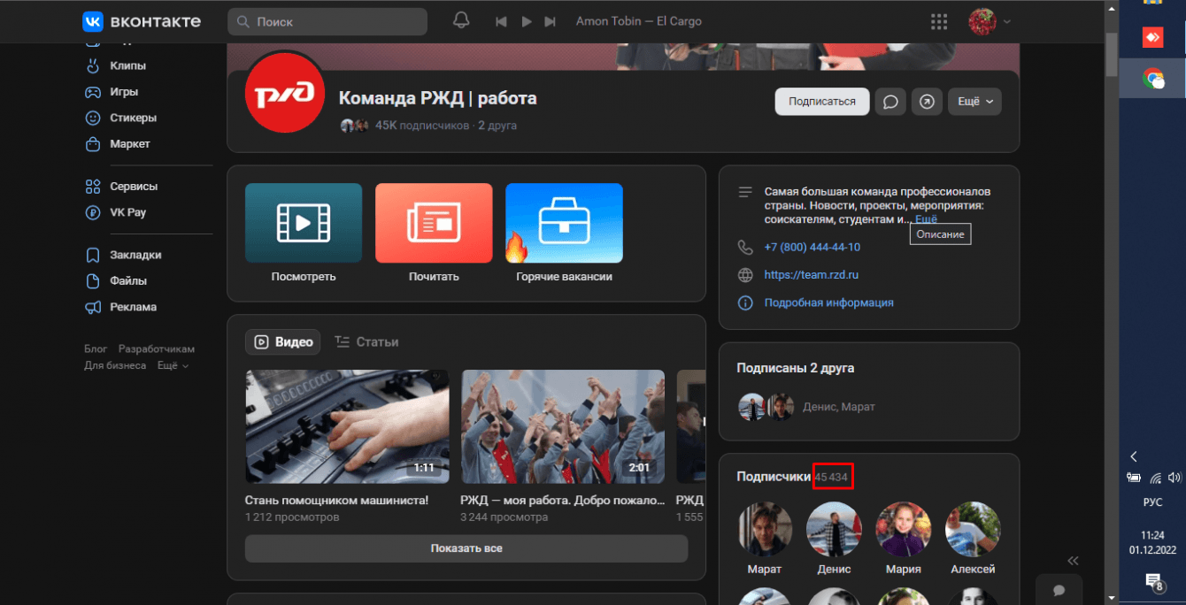Image resolution: width=1186 pixels, height=605 pixels.
Task: Play the current track Amon Tobin
Action: pos(527,21)
